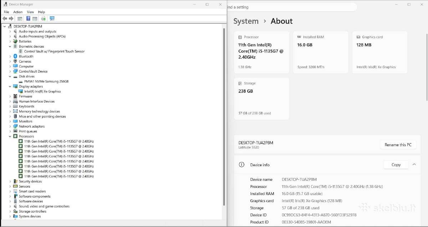Click the Rename this PC button
This screenshot has height=227, width=428.
click(x=398, y=145)
